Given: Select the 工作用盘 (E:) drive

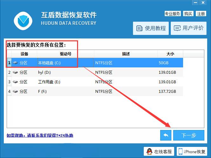Looking at the screenshot, I should click(49, 82).
